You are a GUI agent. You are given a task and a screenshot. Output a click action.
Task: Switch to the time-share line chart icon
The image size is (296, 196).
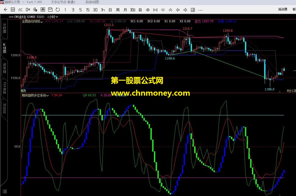[20, 10]
